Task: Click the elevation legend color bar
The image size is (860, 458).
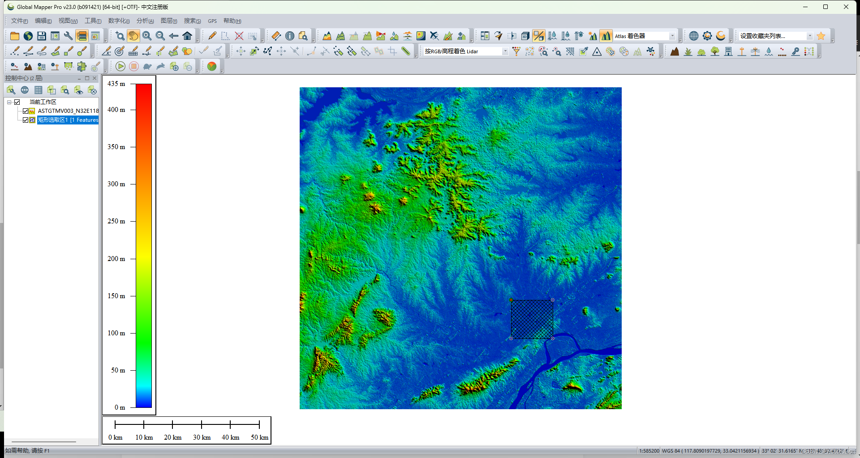Action: point(144,245)
